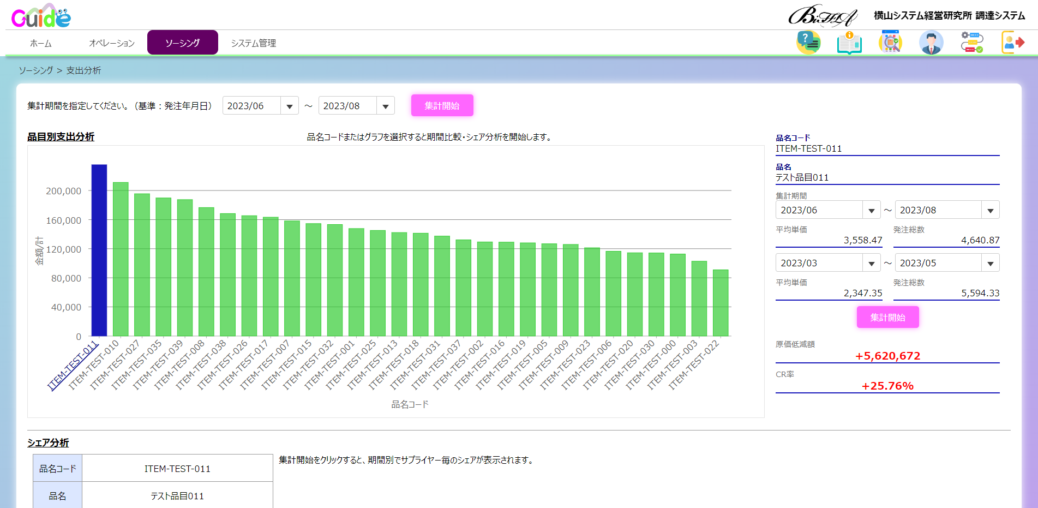The width and height of the screenshot is (1038, 508).
Task: Switch to the オペレーション tab
Action: tap(112, 43)
